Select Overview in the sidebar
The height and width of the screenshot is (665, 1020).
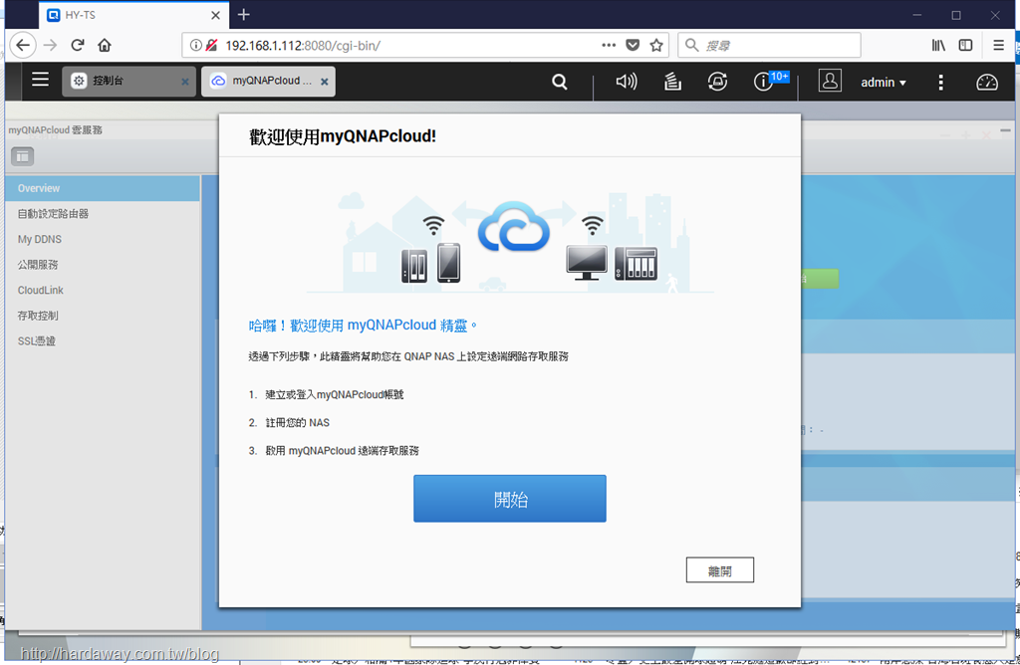coord(103,188)
